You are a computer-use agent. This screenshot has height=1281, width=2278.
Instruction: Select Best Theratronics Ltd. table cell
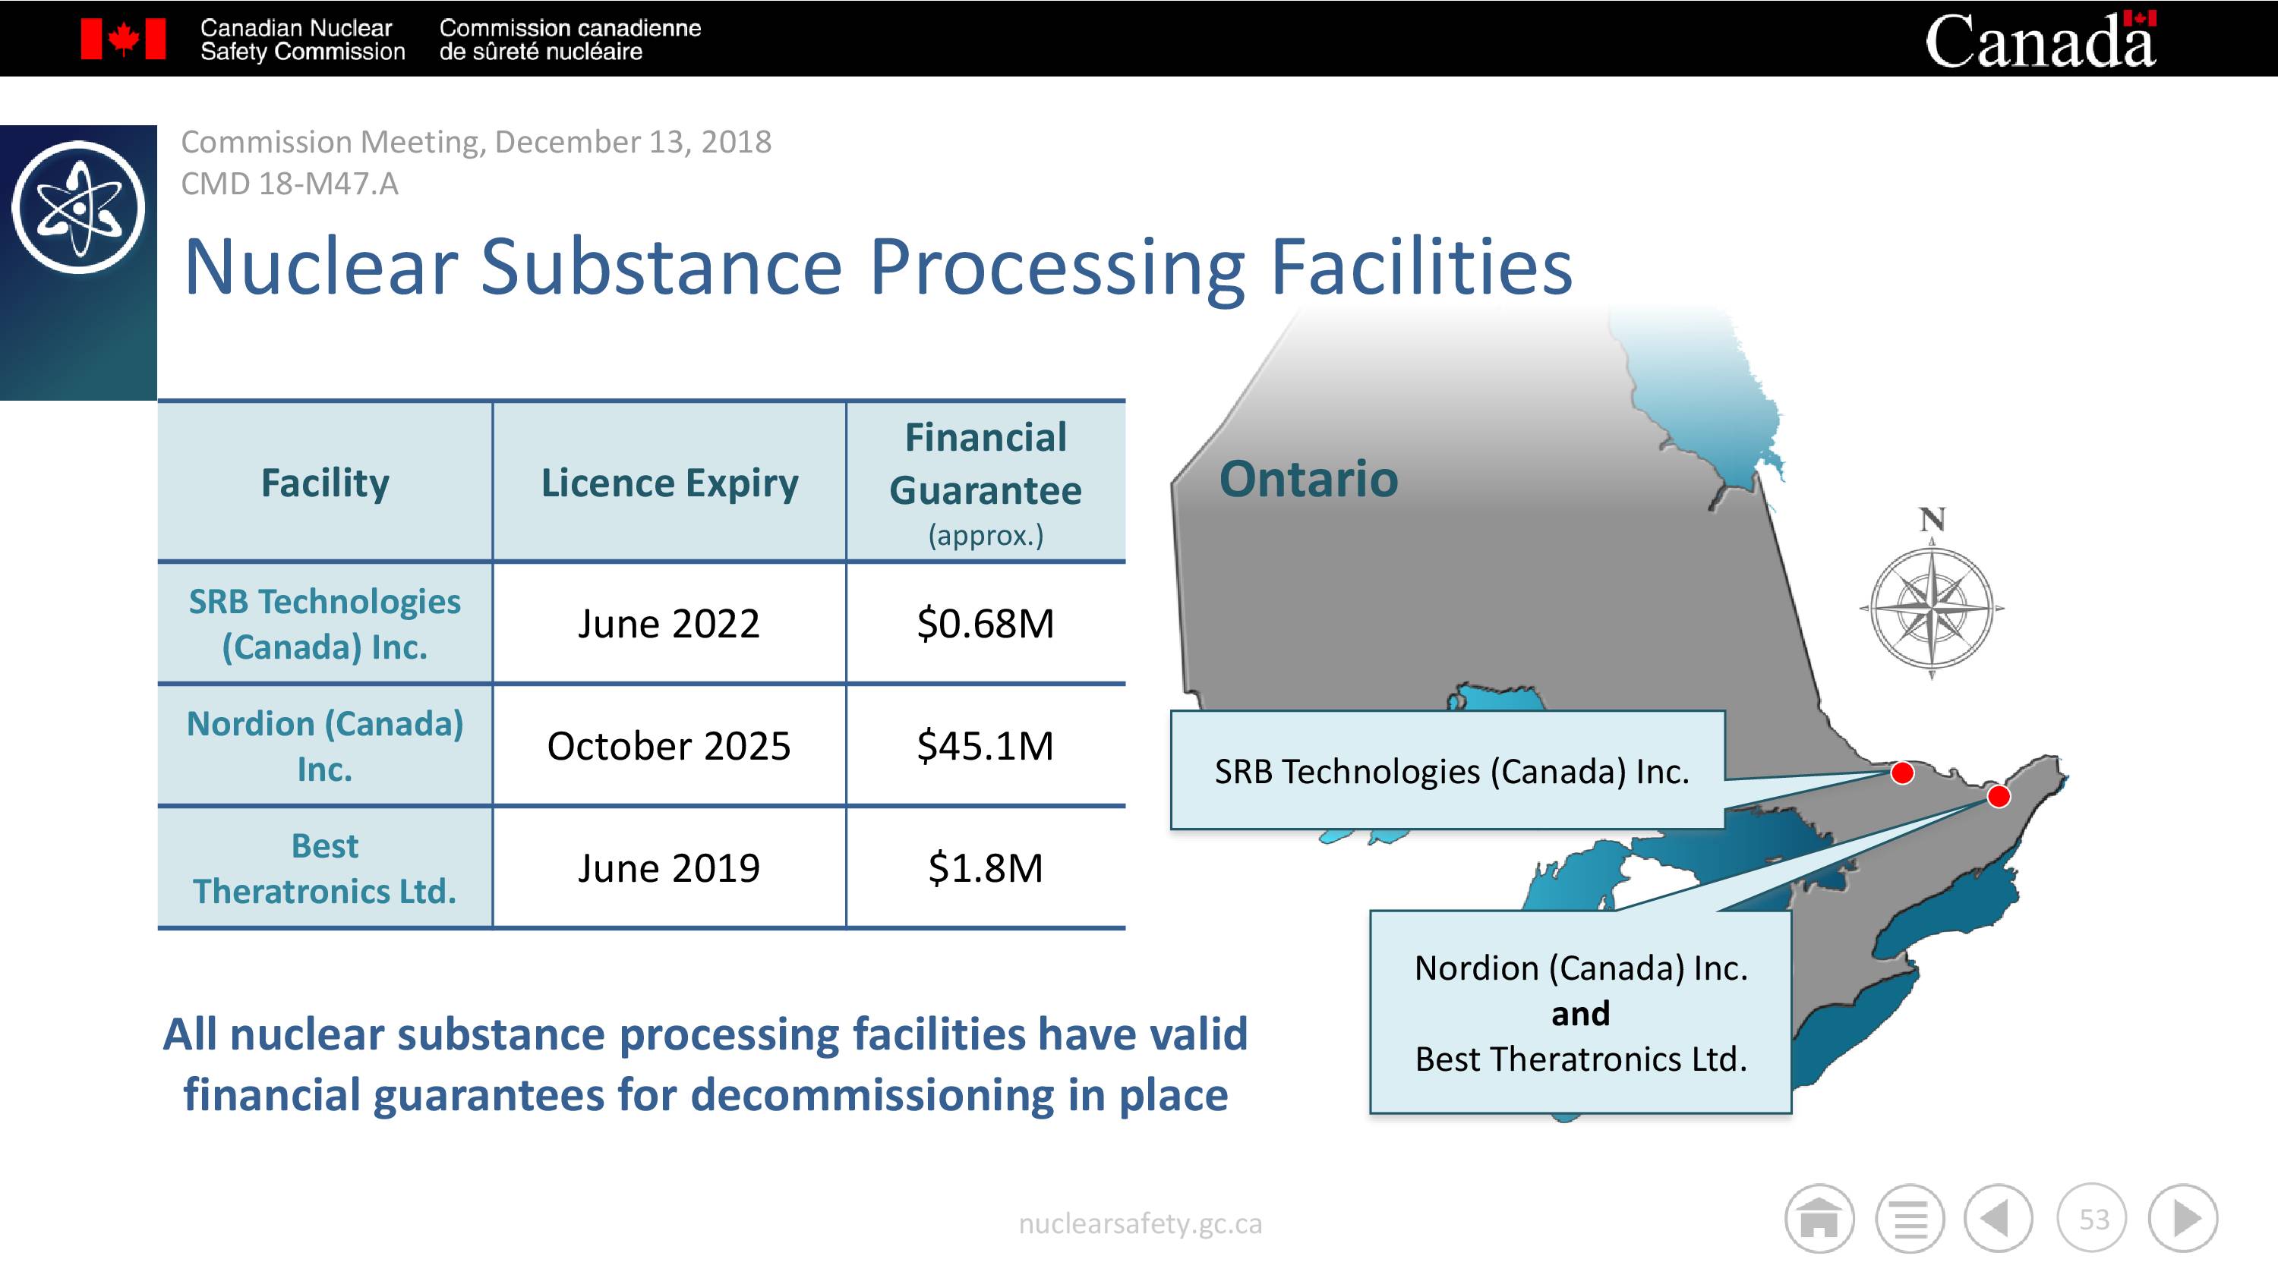pos(324,867)
